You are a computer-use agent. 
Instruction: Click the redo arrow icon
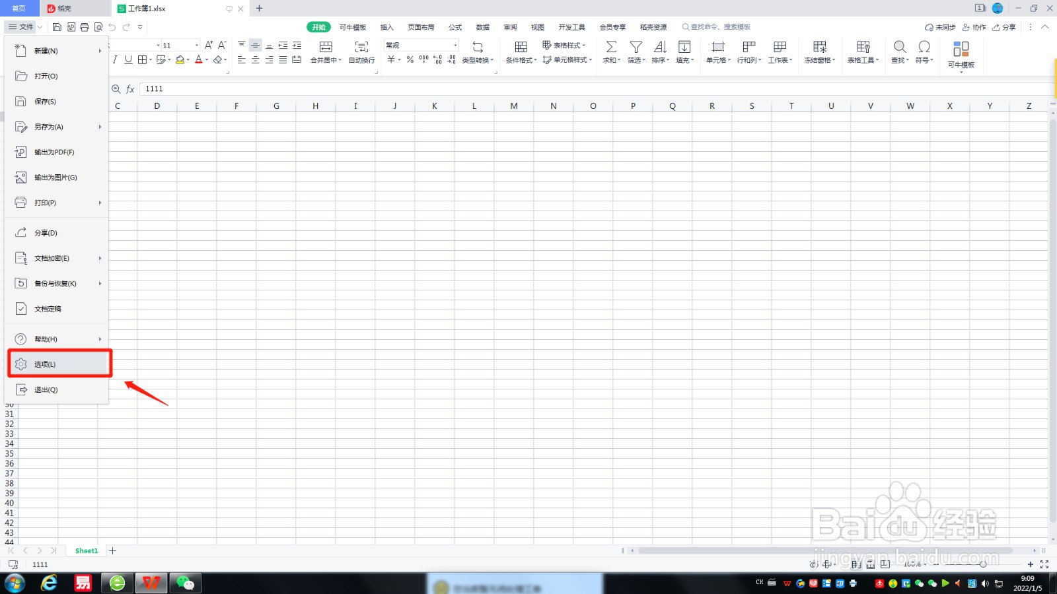[x=126, y=27]
